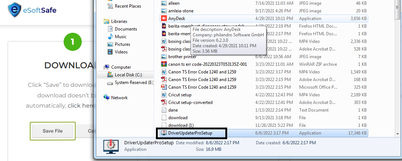Click the 3,656 KB AnyDesk size cell
This screenshot has height=161, width=402.
point(359,19)
